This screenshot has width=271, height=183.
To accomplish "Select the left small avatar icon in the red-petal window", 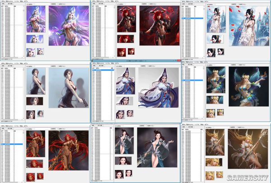I will pos(210,52).
